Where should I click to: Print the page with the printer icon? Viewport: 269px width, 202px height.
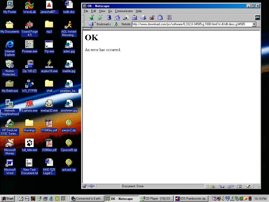pos(143,18)
